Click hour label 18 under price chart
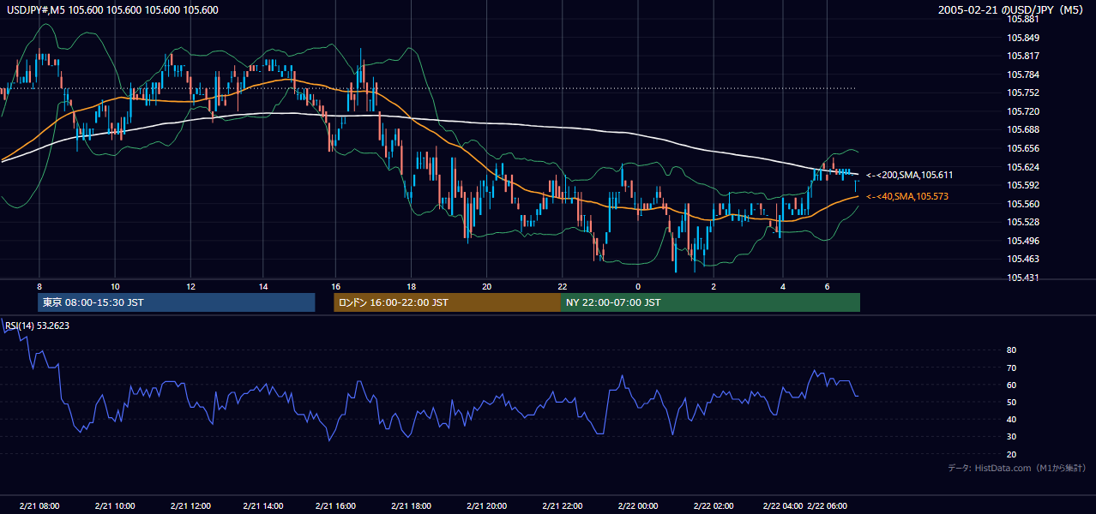The height and width of the screenshot is (514, 1096). [412, 286]
